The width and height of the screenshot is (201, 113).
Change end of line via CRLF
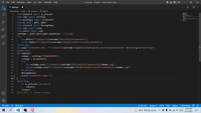(168, 105)
